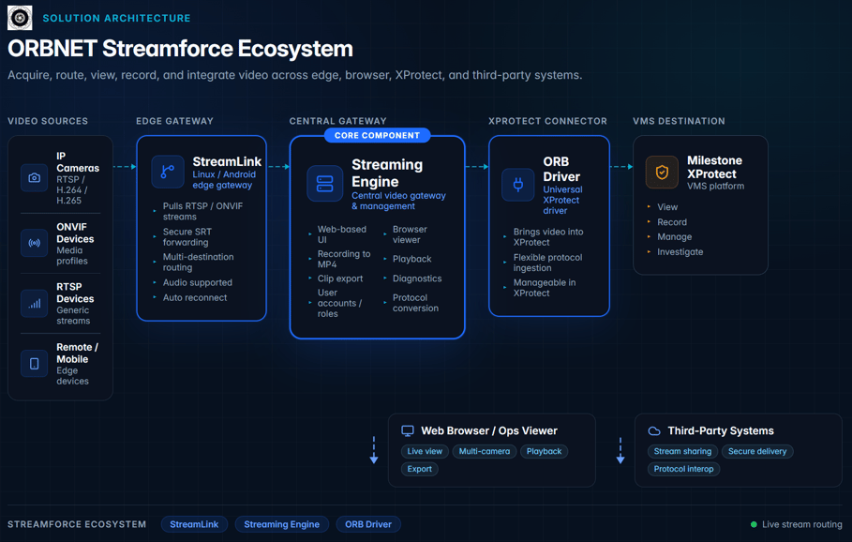Click 'Secure SRT forwarding' bullet
852x542 pixels.
tap(187, 237)
